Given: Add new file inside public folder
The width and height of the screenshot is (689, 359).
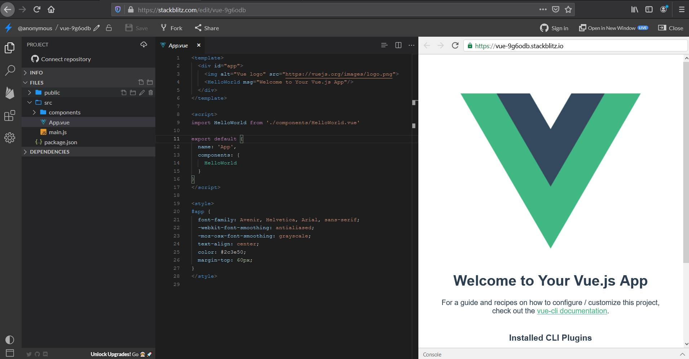Looking at the screenshot, I should tap(124, 92).
